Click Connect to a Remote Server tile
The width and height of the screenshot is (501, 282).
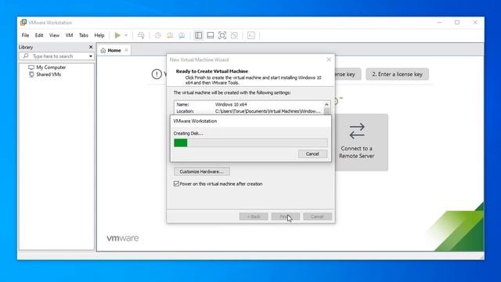[x=362, y=142]
